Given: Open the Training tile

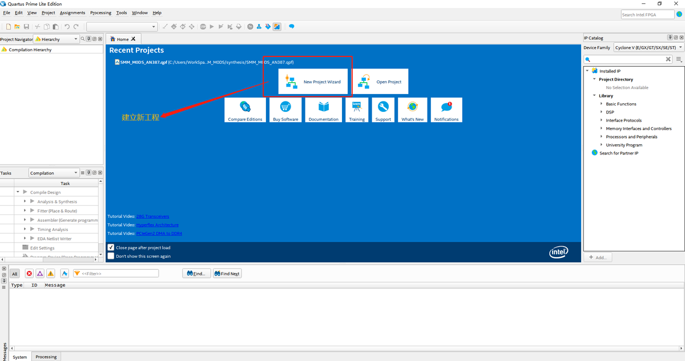Looking at the screenshot, I should pos(357,110).
